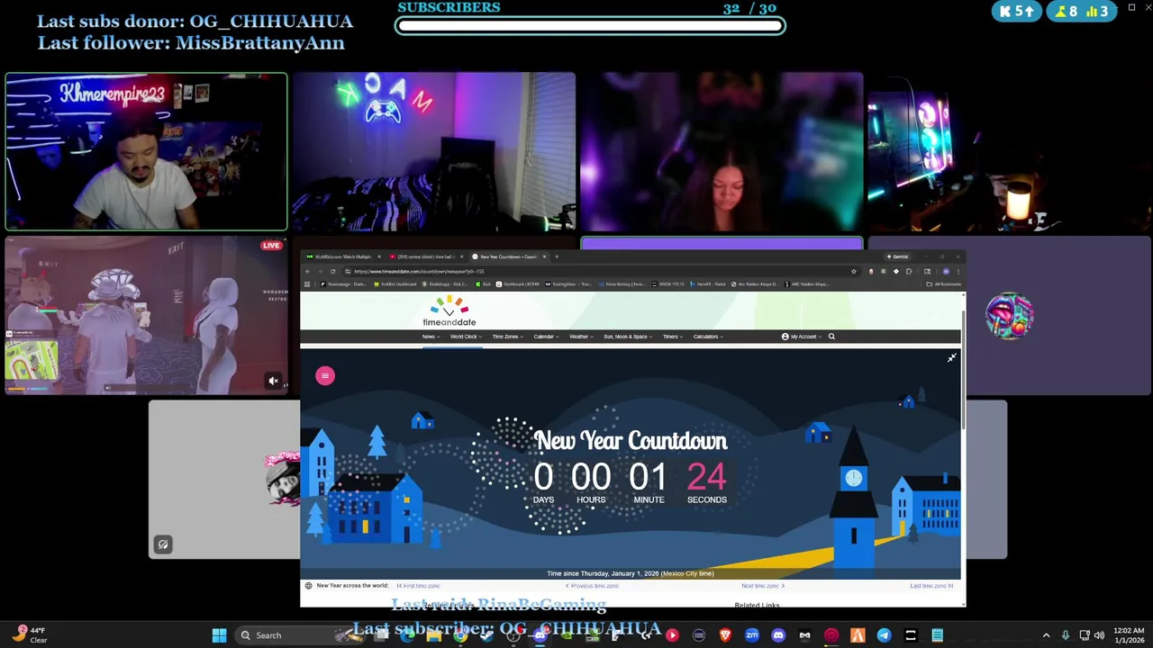Open Discord icon next to Zoom in taskbar
Viewport: 1153px width, 648px height.
778,635
